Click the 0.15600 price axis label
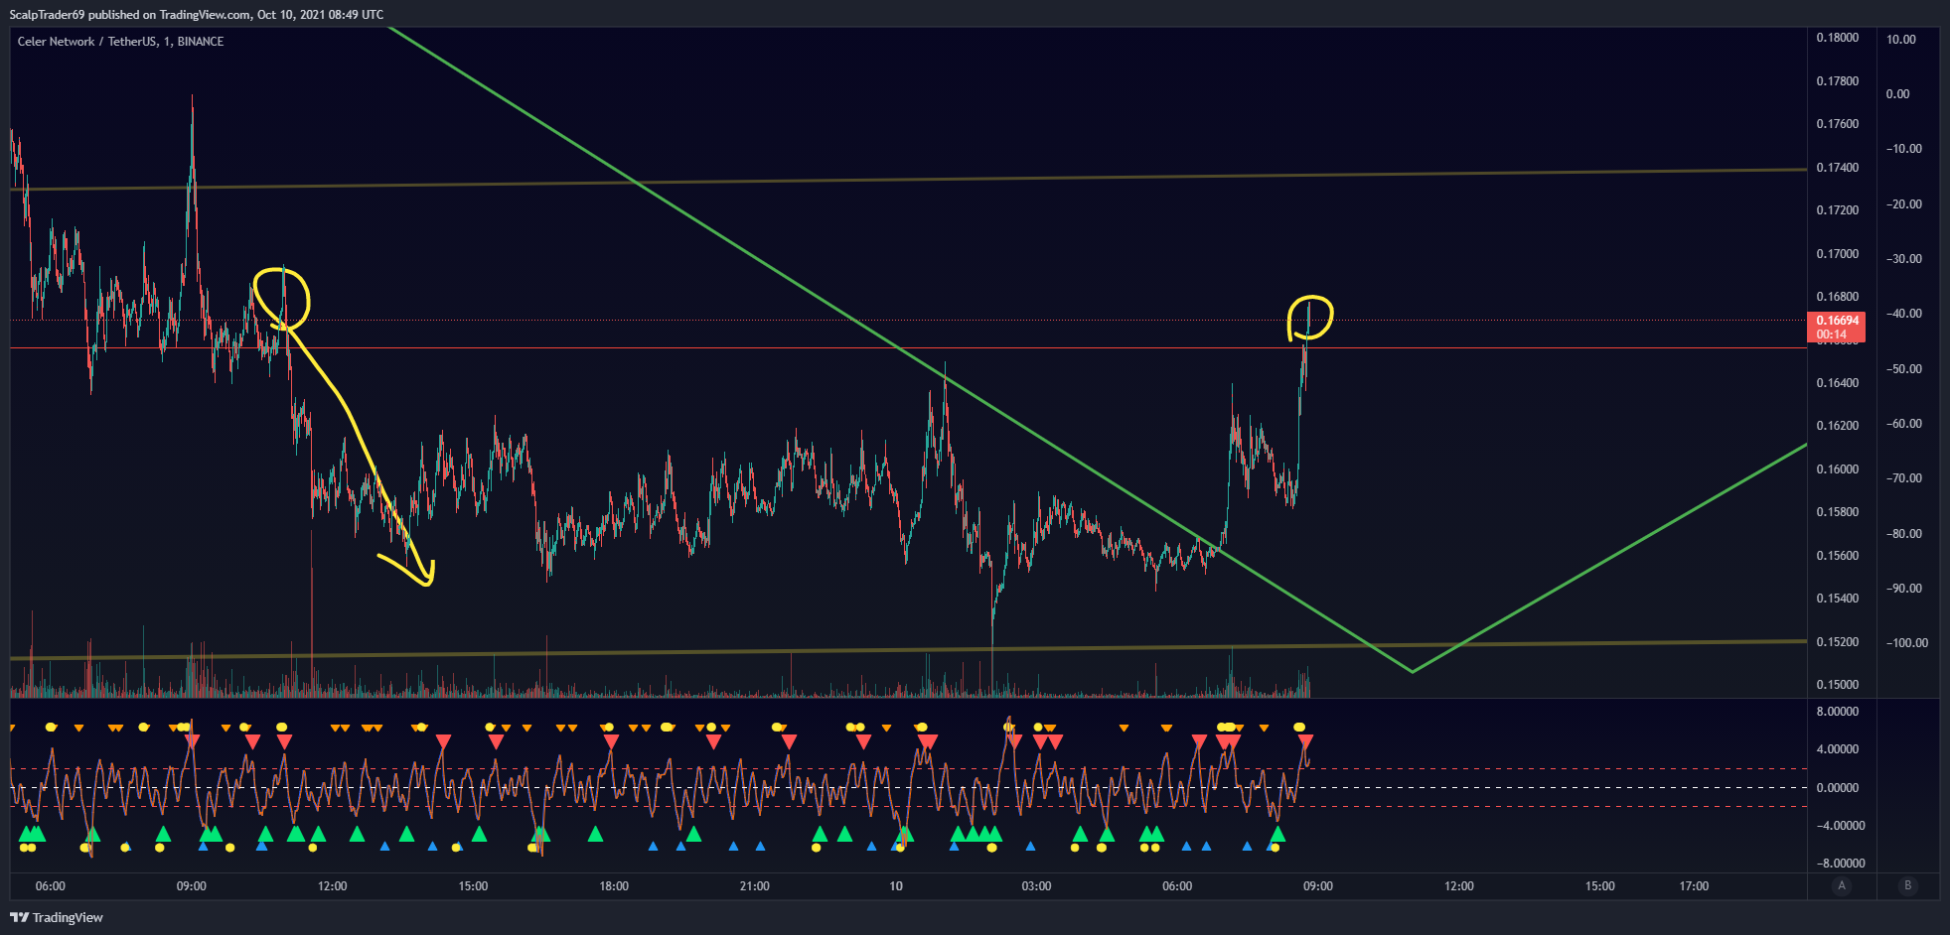The height and width of the screenshot is (935, 1950). pyautogui.click(x=1838, y=556)
